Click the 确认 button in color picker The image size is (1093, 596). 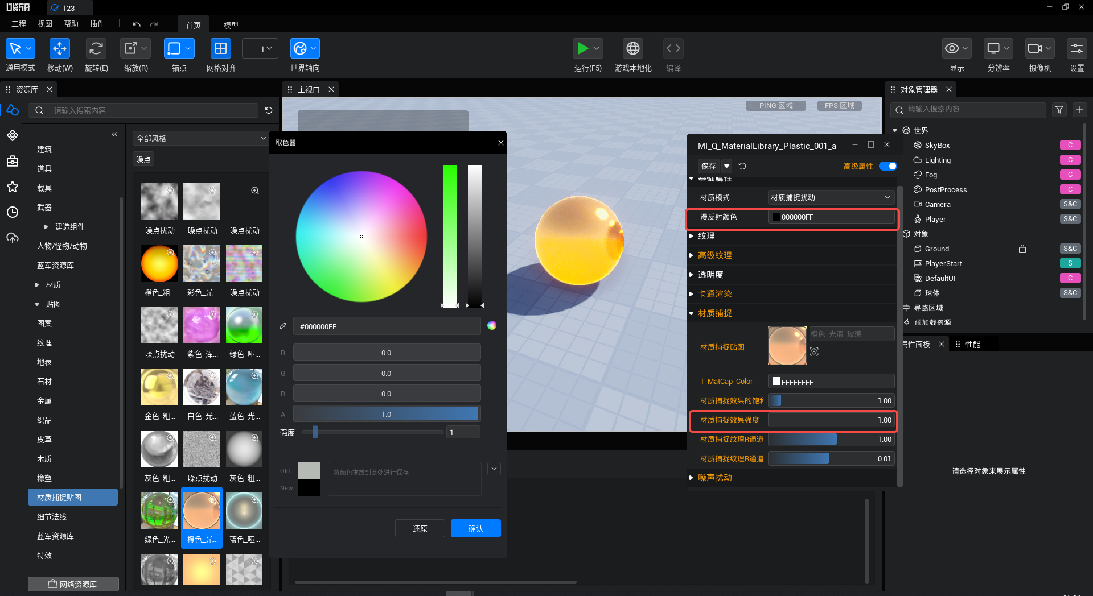point(476,528)
